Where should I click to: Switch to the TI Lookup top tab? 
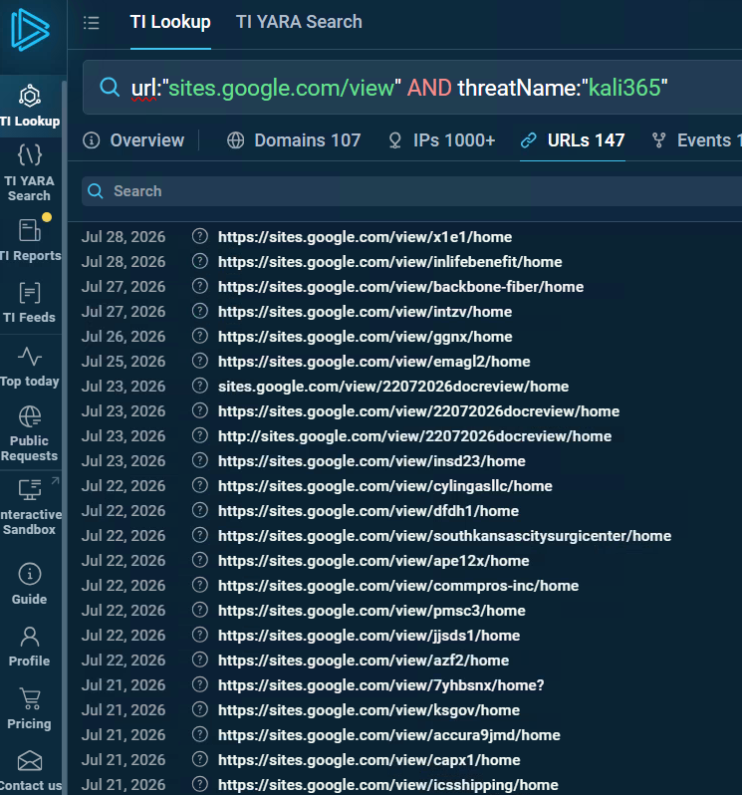coord(170,22)
